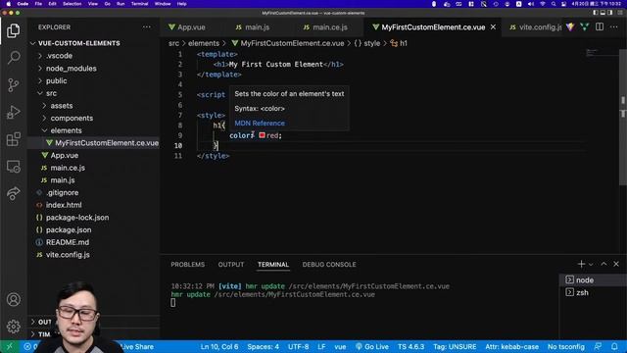This screenshot has width=627, height=353.
Task: Click the Volar icon in editor toolbar
Action: click(x=585, y=27)
